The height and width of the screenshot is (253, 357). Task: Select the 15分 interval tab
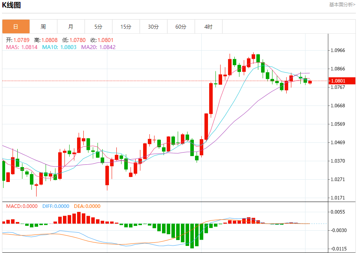point(126,27)
